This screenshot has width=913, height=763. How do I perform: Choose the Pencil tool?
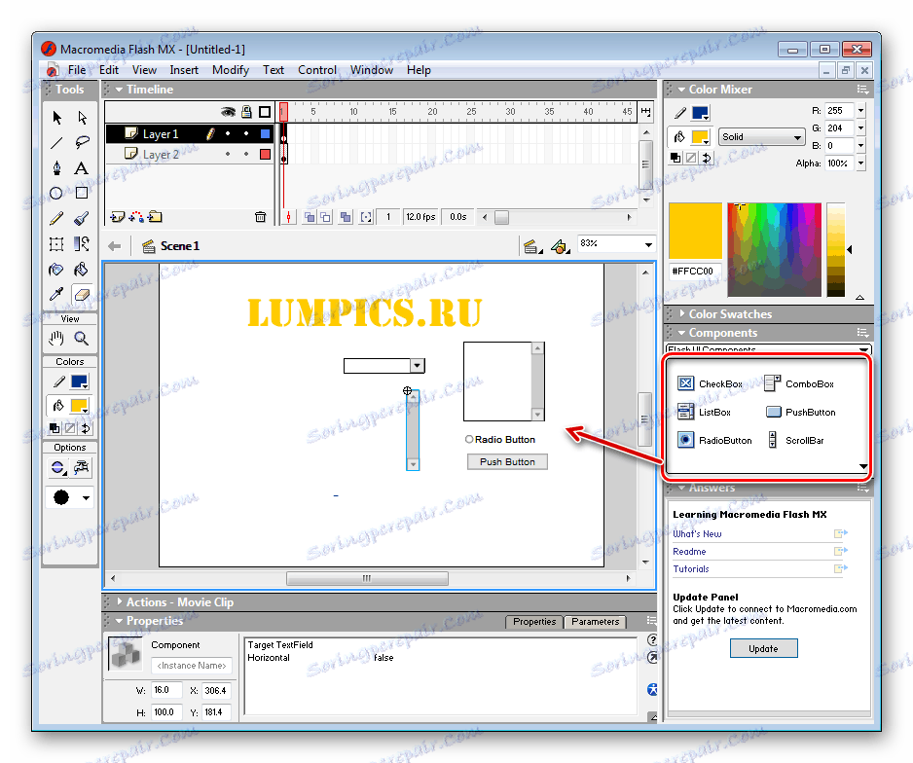point(57,219)
